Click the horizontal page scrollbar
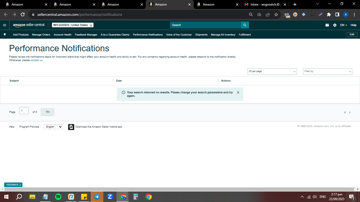Screen dimensions: 360x202 (x=179, y=189)
